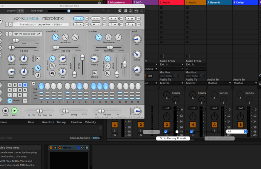
Task: Choose sine pitch mod mode icon
Action: (x=52, y=66)
